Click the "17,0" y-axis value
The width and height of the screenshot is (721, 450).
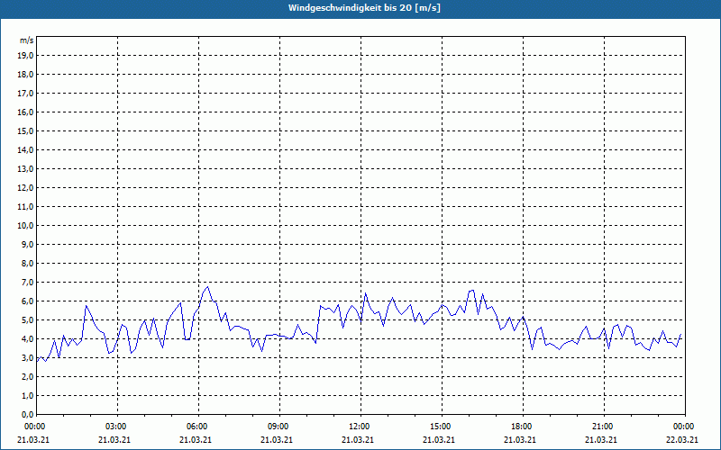(x=25, y=94)
